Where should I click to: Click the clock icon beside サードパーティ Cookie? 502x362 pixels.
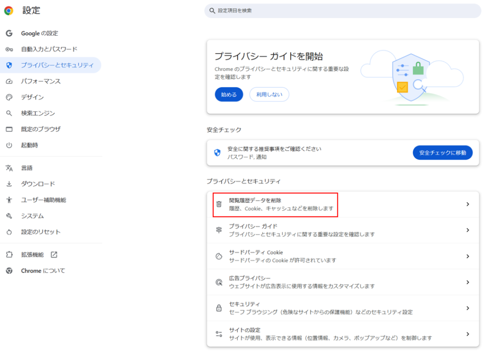219,256
